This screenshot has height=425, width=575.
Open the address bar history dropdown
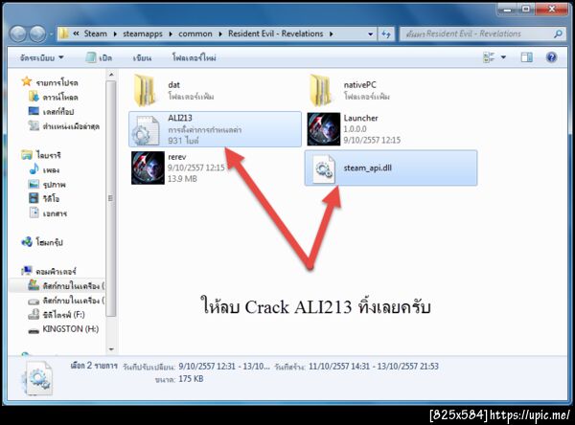[370, 34]
